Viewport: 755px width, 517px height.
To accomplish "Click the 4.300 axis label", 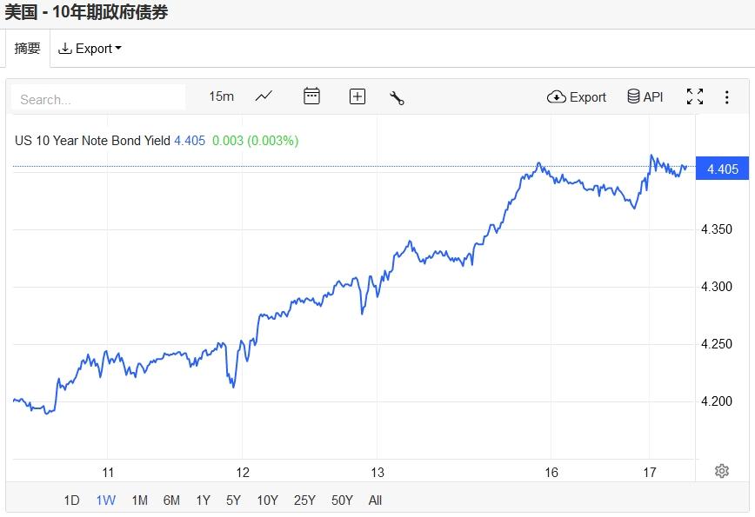I will coord(717,287).
